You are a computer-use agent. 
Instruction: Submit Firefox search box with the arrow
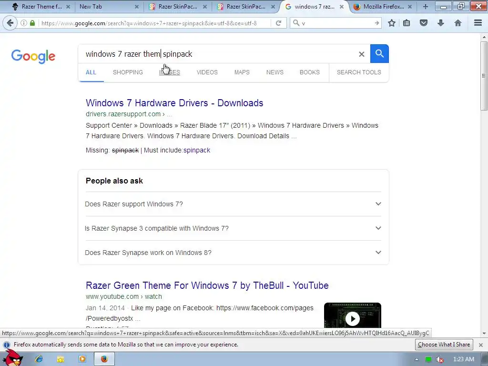tap(376, 23)
